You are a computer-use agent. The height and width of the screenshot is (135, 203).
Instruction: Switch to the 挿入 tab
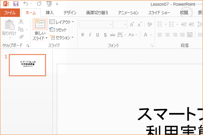(50, 13)
